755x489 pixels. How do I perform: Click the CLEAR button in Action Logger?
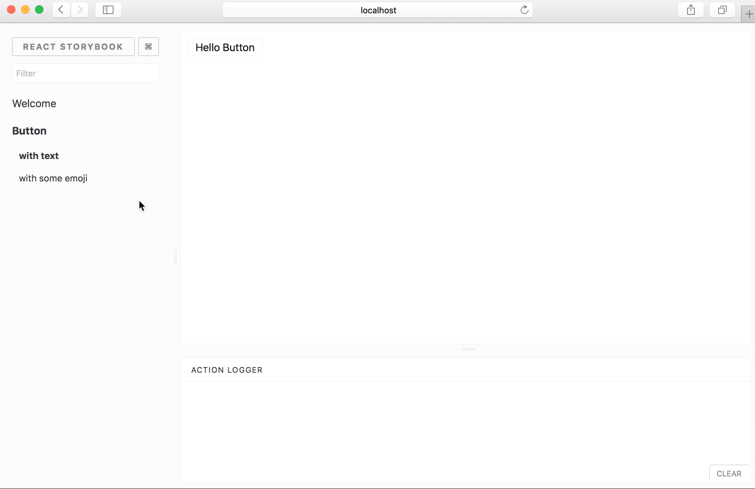pos(729,474)
